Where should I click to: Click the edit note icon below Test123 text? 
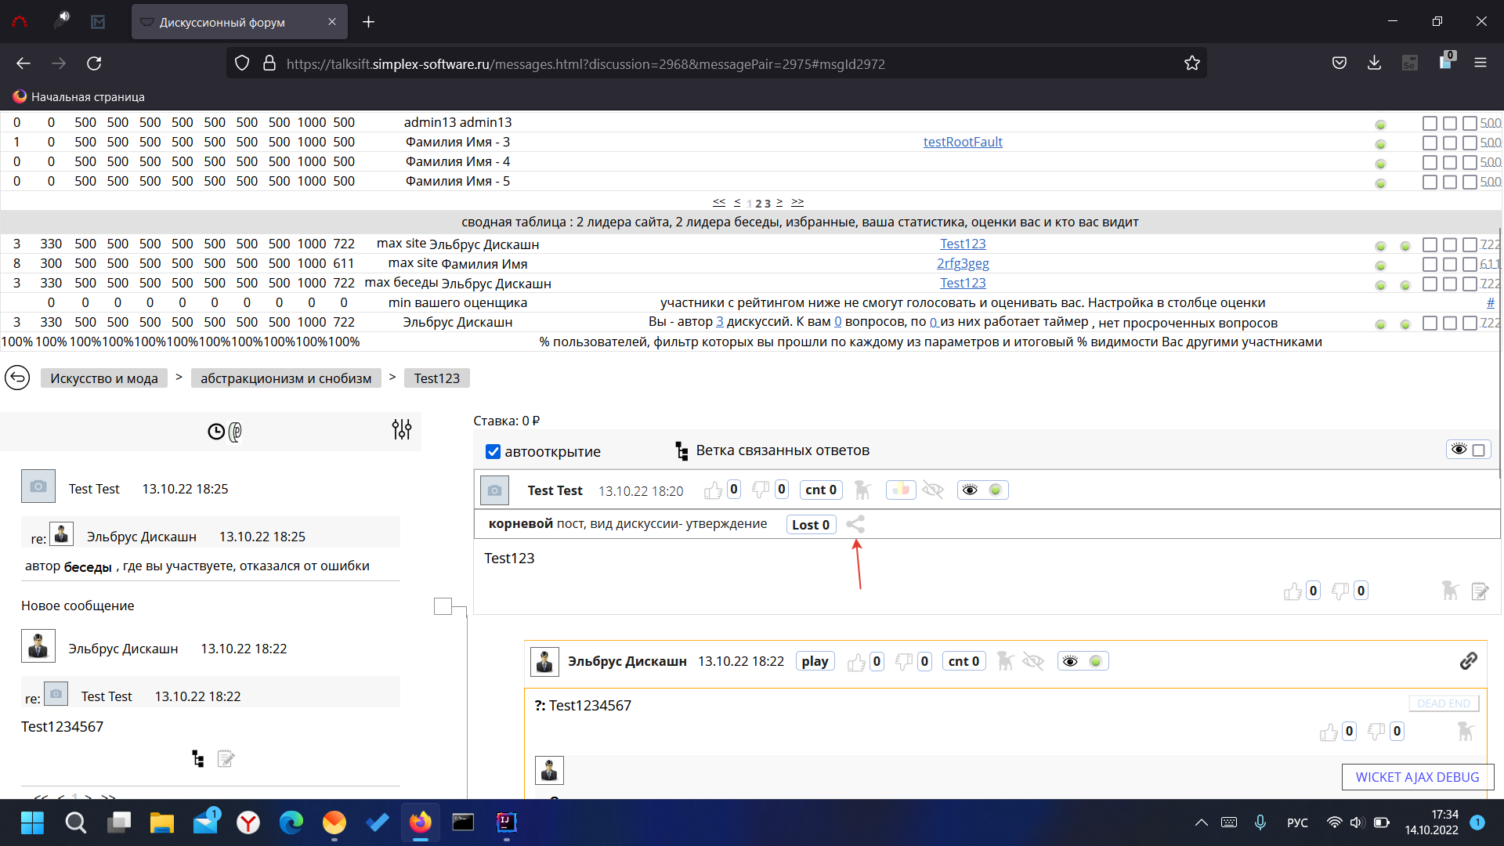click(1480, 591)
